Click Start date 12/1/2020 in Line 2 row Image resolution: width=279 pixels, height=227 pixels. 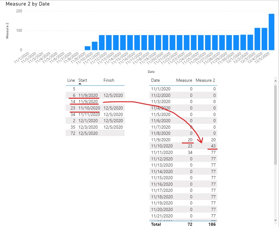point(88,121)
